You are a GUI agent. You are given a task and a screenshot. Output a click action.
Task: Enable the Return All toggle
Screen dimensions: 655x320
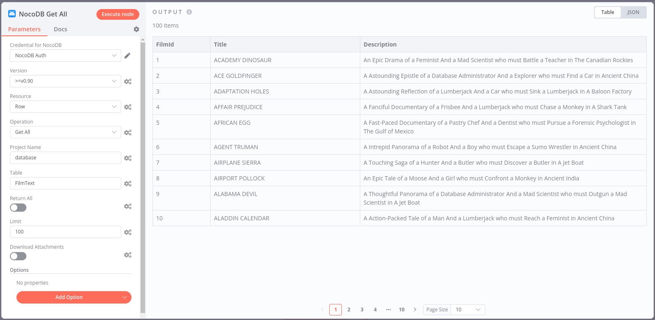[x=18, y=208]
